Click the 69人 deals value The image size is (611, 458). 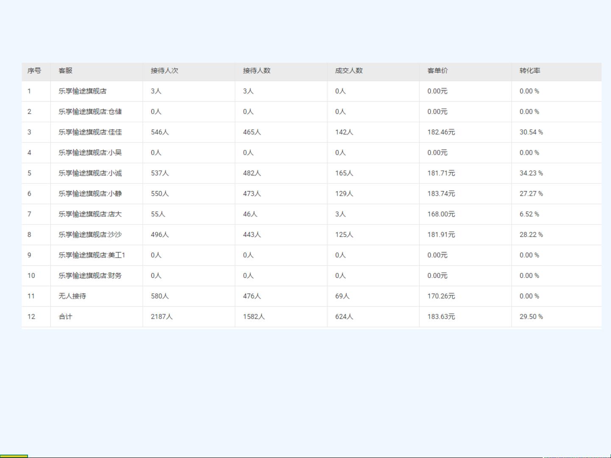point(343,296)
